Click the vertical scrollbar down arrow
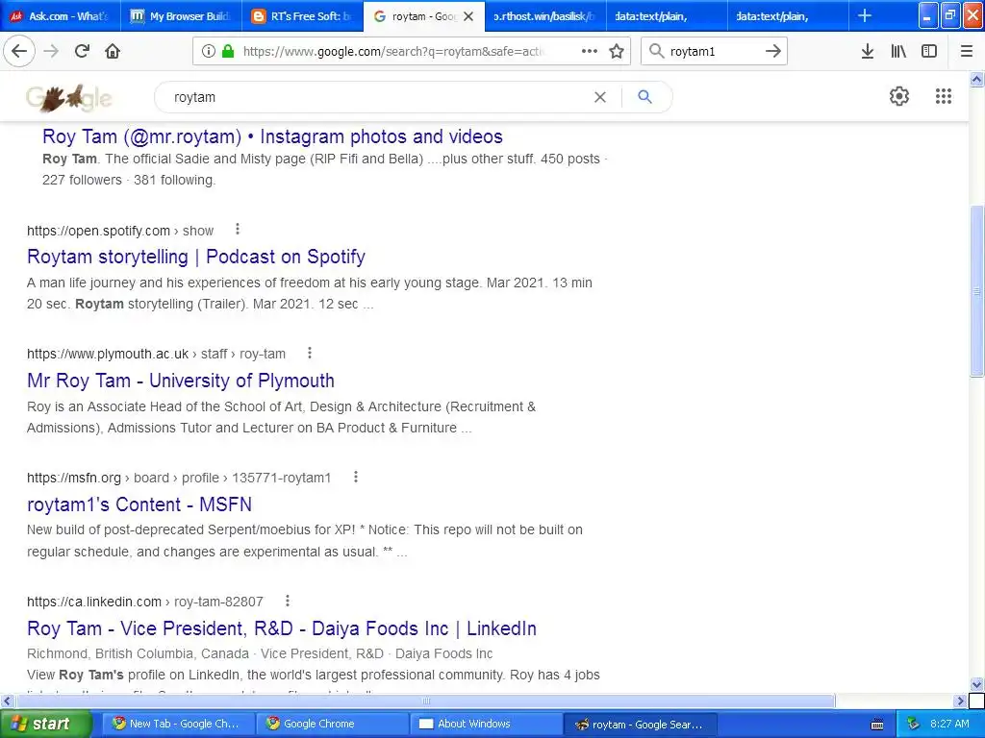Image resolution: width=985 pixels, height=738 pixels. click(977, 684)
